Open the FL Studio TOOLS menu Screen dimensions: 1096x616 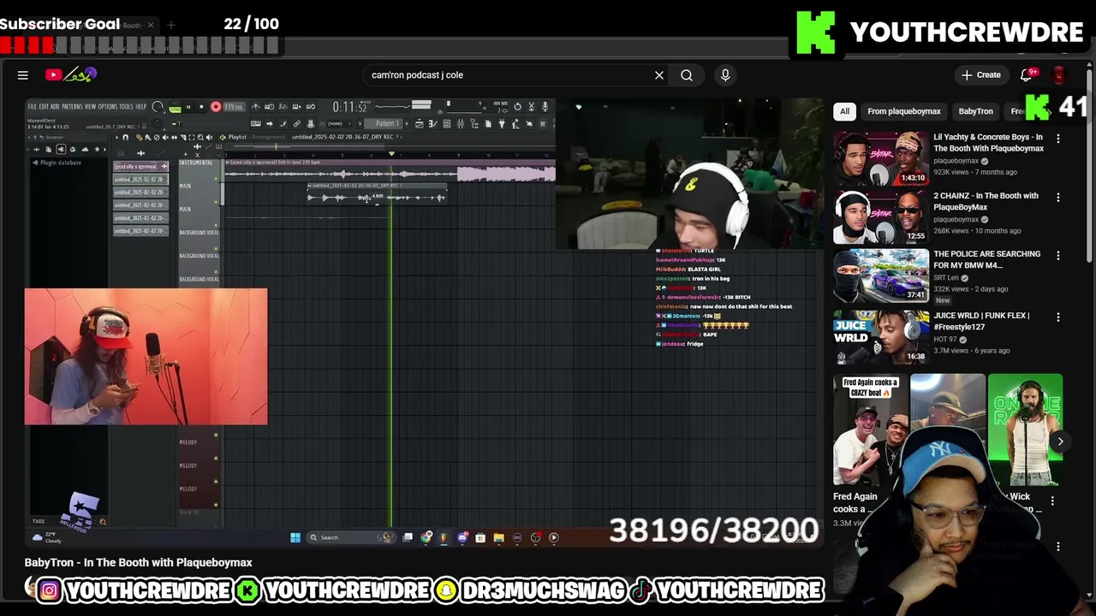pos(126,107)
